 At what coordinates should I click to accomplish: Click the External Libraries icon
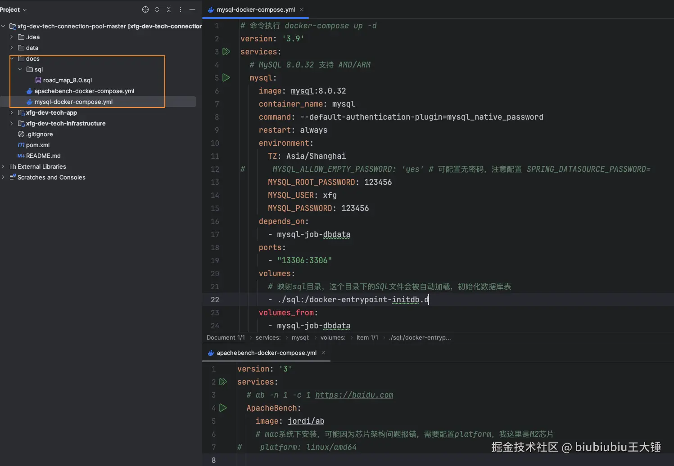pyautogui.click(x=13, y=166)
